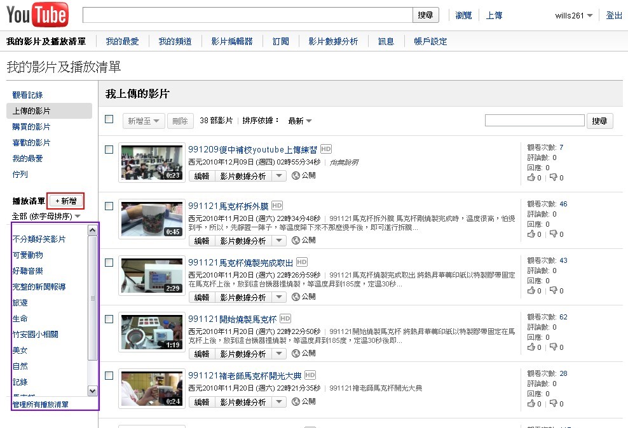628x428 pixels.
Task: Click thumbs-down icon for 991121馬克杯燒製完成取出
Action: (x=554, y=290)
